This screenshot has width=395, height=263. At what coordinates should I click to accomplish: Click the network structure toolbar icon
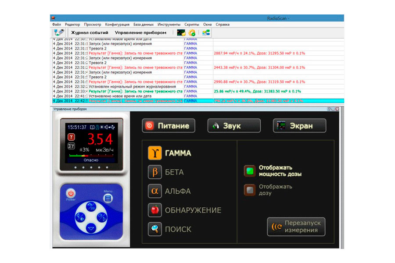[206, 33]
